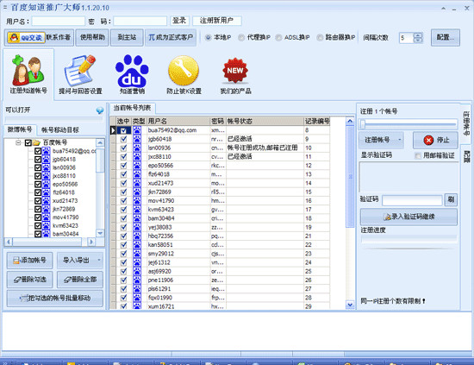Click paw type icon in row pne11906
Viewport: 474px width, 365px height.
[x=137, y=280]
